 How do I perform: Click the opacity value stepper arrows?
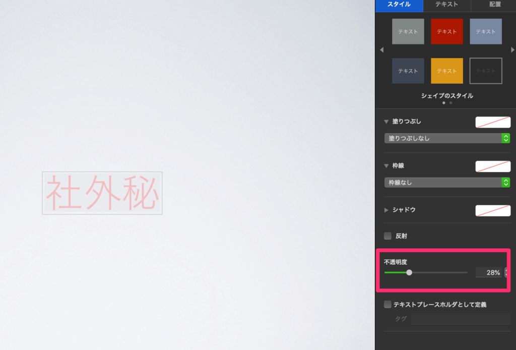(x=507, y=273)
